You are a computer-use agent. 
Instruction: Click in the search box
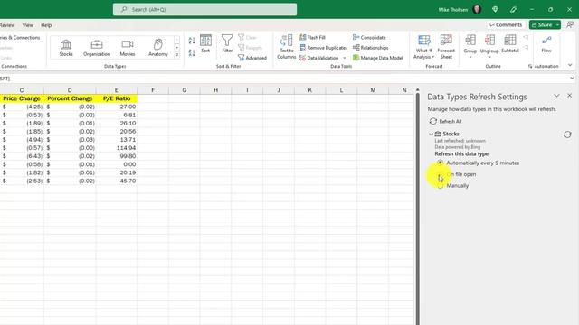point(205,9)
